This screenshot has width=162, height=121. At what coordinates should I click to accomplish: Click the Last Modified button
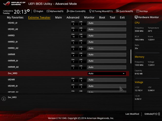[132, 114]
